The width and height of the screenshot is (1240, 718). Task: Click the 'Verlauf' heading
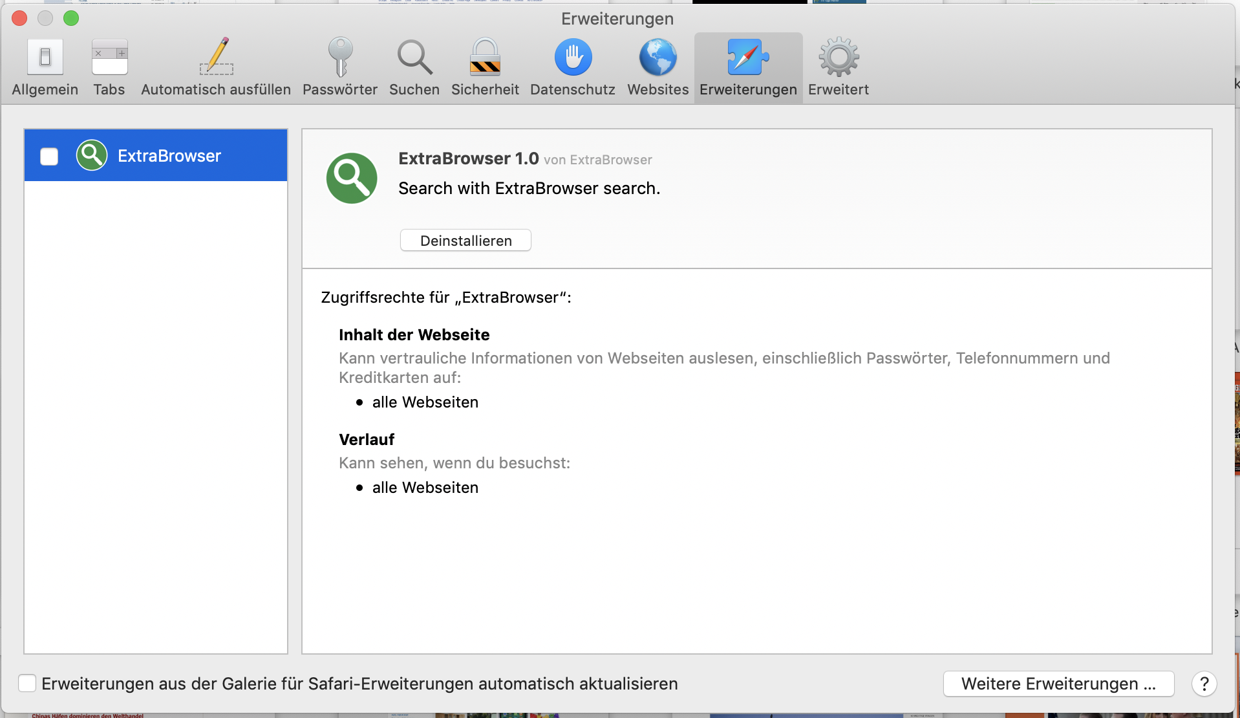click(x=367, y=439)
